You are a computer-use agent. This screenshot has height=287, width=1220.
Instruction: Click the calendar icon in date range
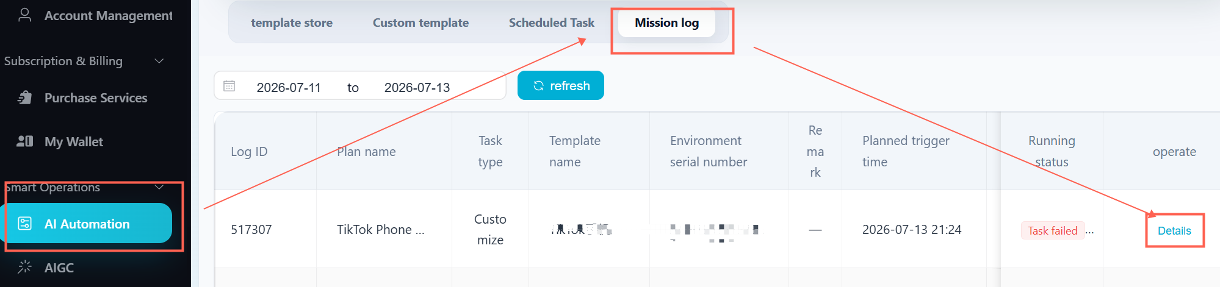[229, 86]
